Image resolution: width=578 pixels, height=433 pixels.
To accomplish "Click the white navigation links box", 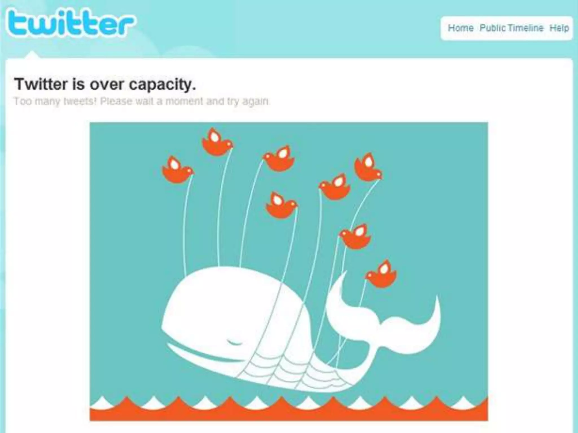I will [507, 28].
